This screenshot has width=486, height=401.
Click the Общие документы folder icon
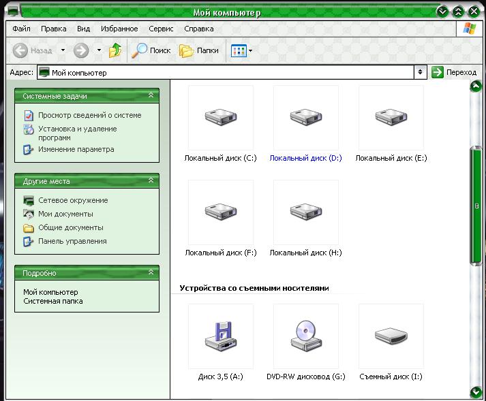click(x=29, y=228)
